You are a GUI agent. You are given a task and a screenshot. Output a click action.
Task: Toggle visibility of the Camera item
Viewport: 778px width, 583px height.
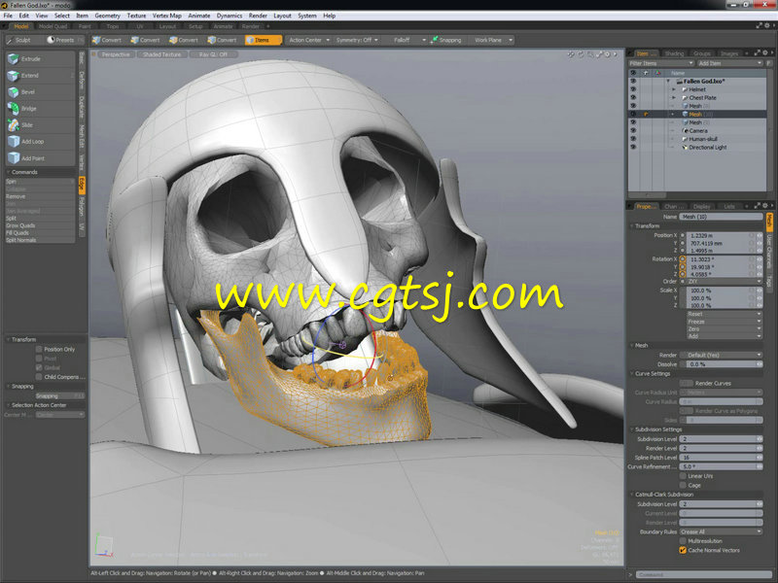(x=633, y=131)
